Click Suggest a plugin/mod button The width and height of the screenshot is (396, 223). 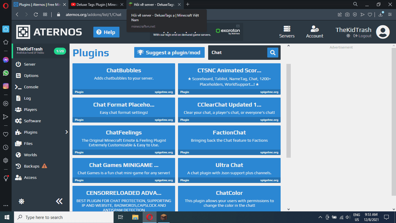(x=169, y=53)
